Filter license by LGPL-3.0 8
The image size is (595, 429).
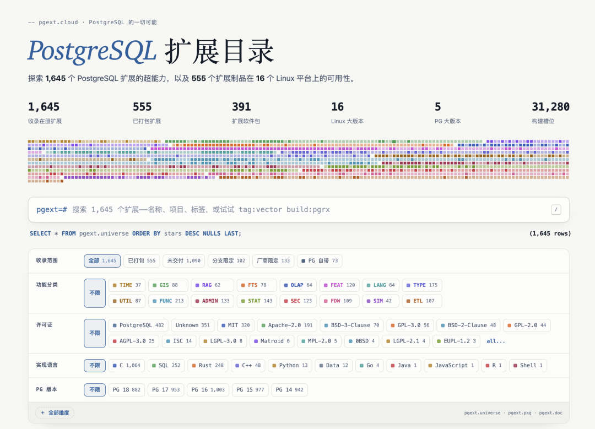tap(223, 341)
